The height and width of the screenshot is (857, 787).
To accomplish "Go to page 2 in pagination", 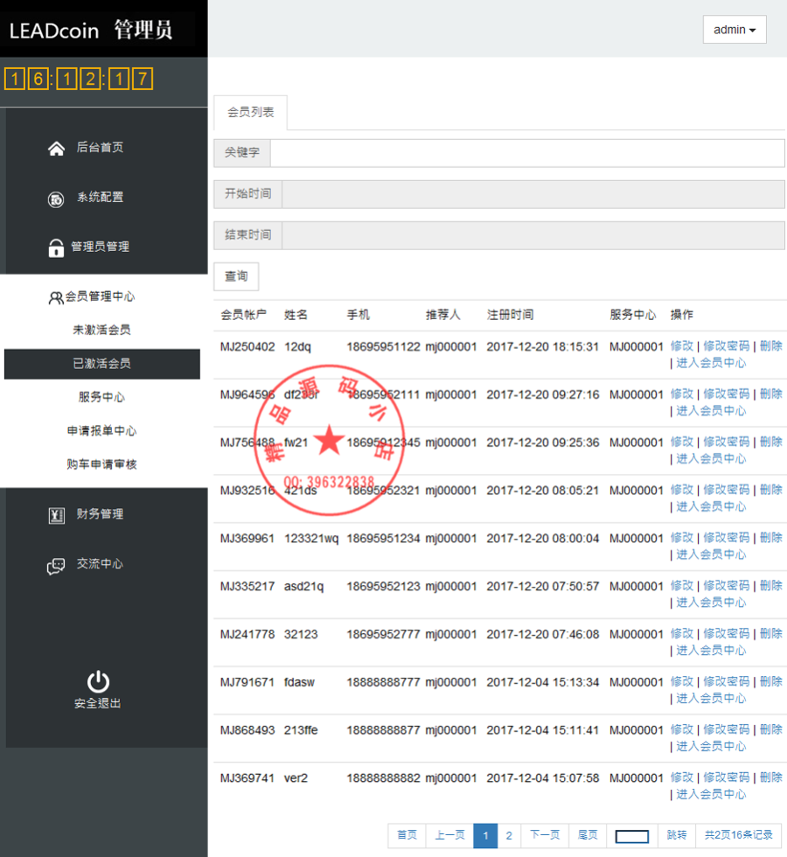I will click(x=508, y=835).
